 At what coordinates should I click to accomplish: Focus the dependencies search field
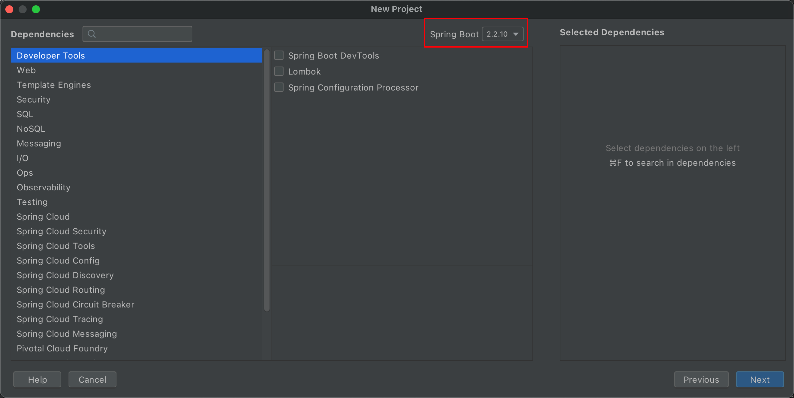tap(143, 34)
